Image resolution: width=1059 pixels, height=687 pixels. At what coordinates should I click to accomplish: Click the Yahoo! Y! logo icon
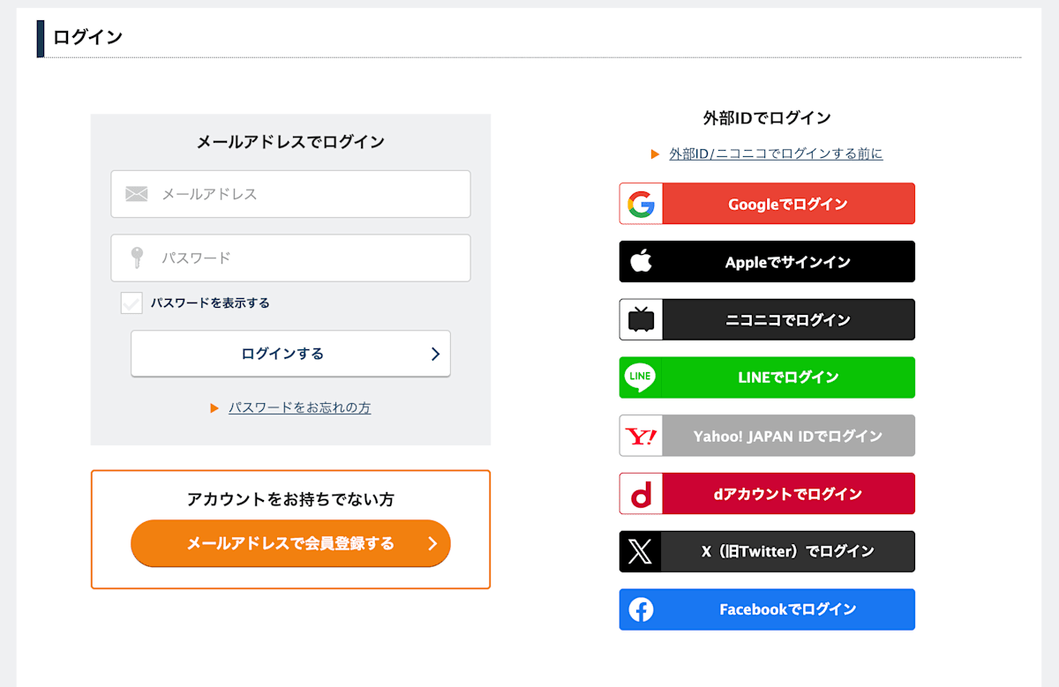pyautogui.click(x=641, y=436)
